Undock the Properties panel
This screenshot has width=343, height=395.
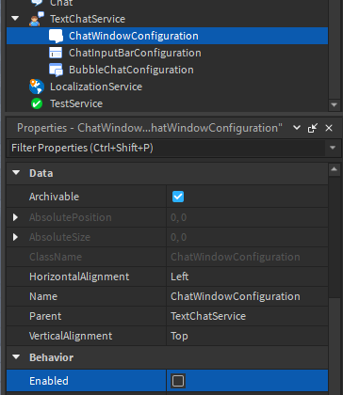(313, 128)
